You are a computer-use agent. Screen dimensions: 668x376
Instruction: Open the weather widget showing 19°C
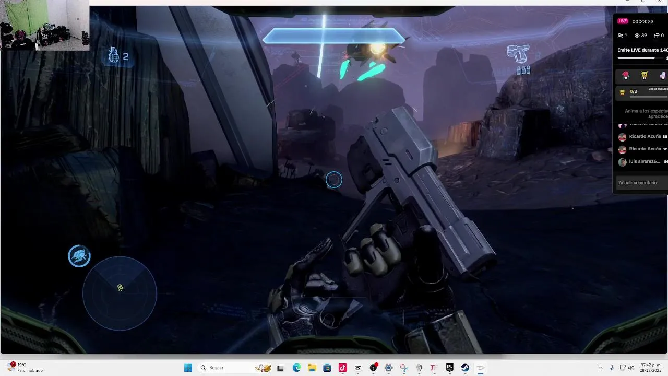(x=25, y=368)
